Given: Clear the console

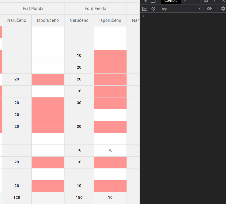Looking at the screenshot, I should 153,9.
